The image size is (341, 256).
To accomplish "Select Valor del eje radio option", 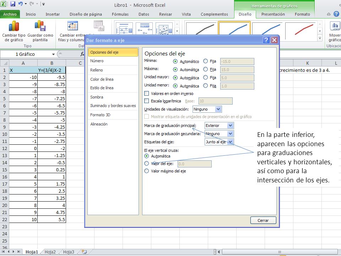I will click(147, 164).
